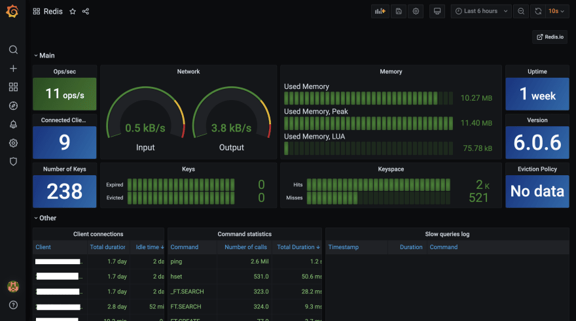
Task: Cycle view mode with monitor icon
Action: pos(437,11)
